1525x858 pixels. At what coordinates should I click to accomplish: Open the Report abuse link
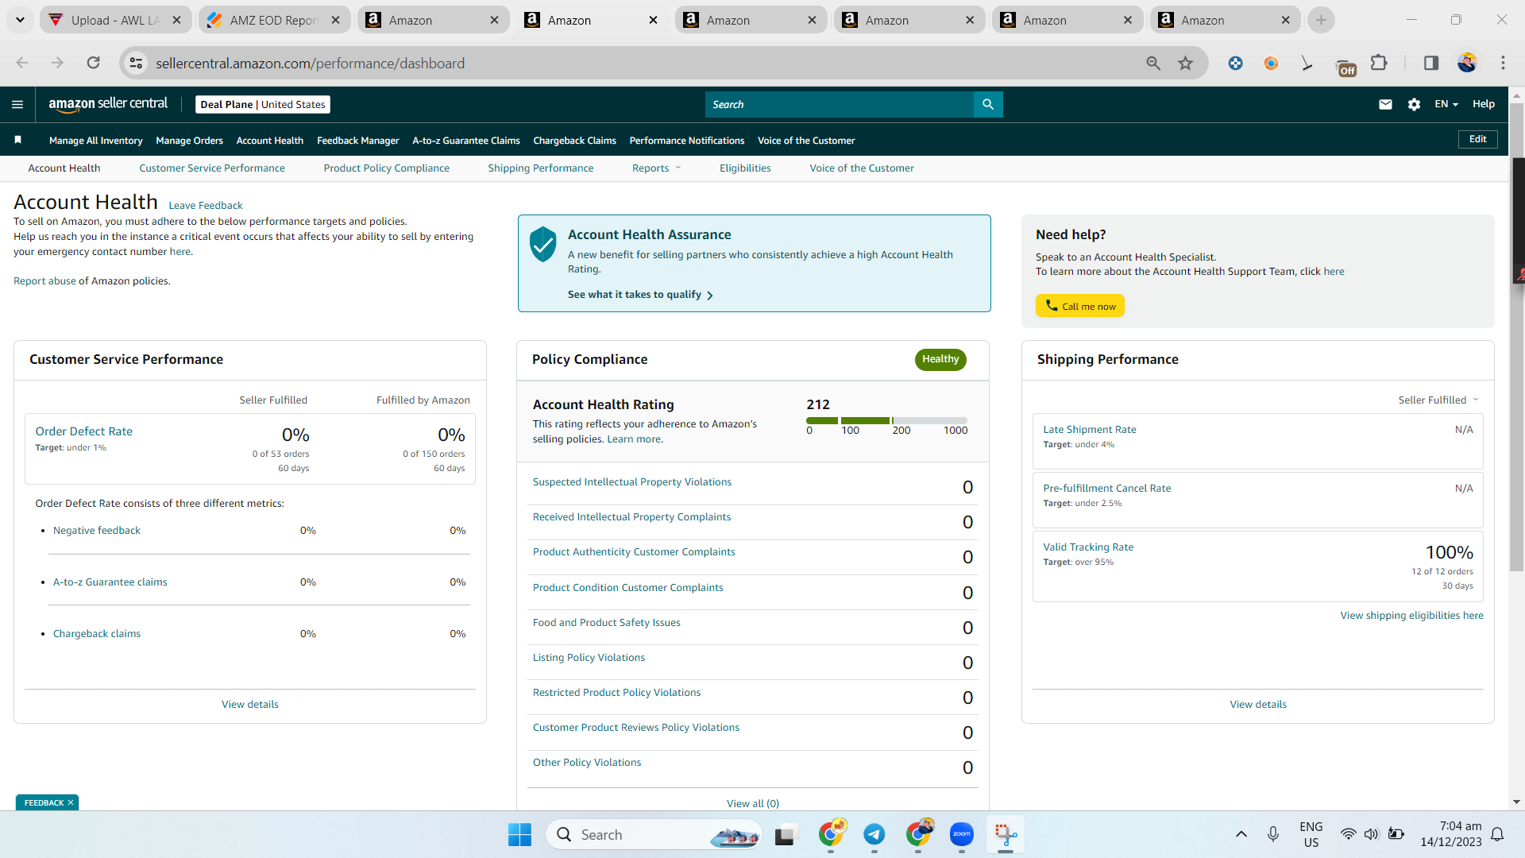pyautogui.click(x=44, y=280)
